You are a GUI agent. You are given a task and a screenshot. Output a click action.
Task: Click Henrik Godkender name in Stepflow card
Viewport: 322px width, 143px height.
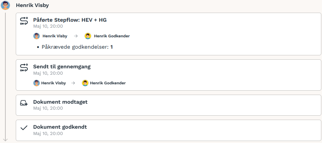112,36
